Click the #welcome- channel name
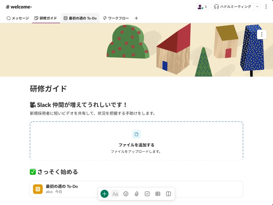This screenshot has height=205, width=273. (x=19, y=7)
